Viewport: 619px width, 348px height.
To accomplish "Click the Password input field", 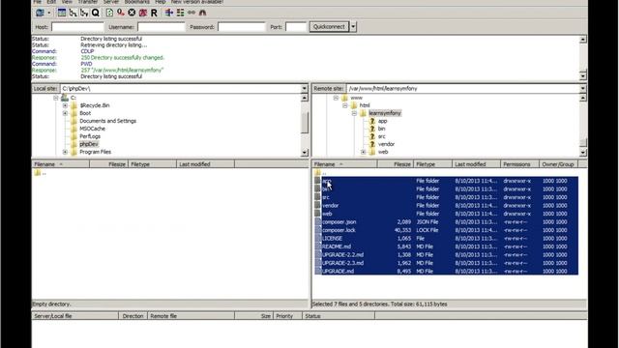I will 242,27.
